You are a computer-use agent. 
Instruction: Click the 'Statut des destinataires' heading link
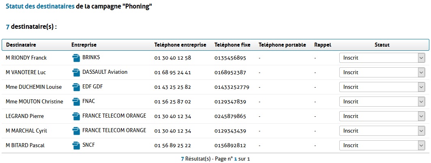tap(40, 6)
